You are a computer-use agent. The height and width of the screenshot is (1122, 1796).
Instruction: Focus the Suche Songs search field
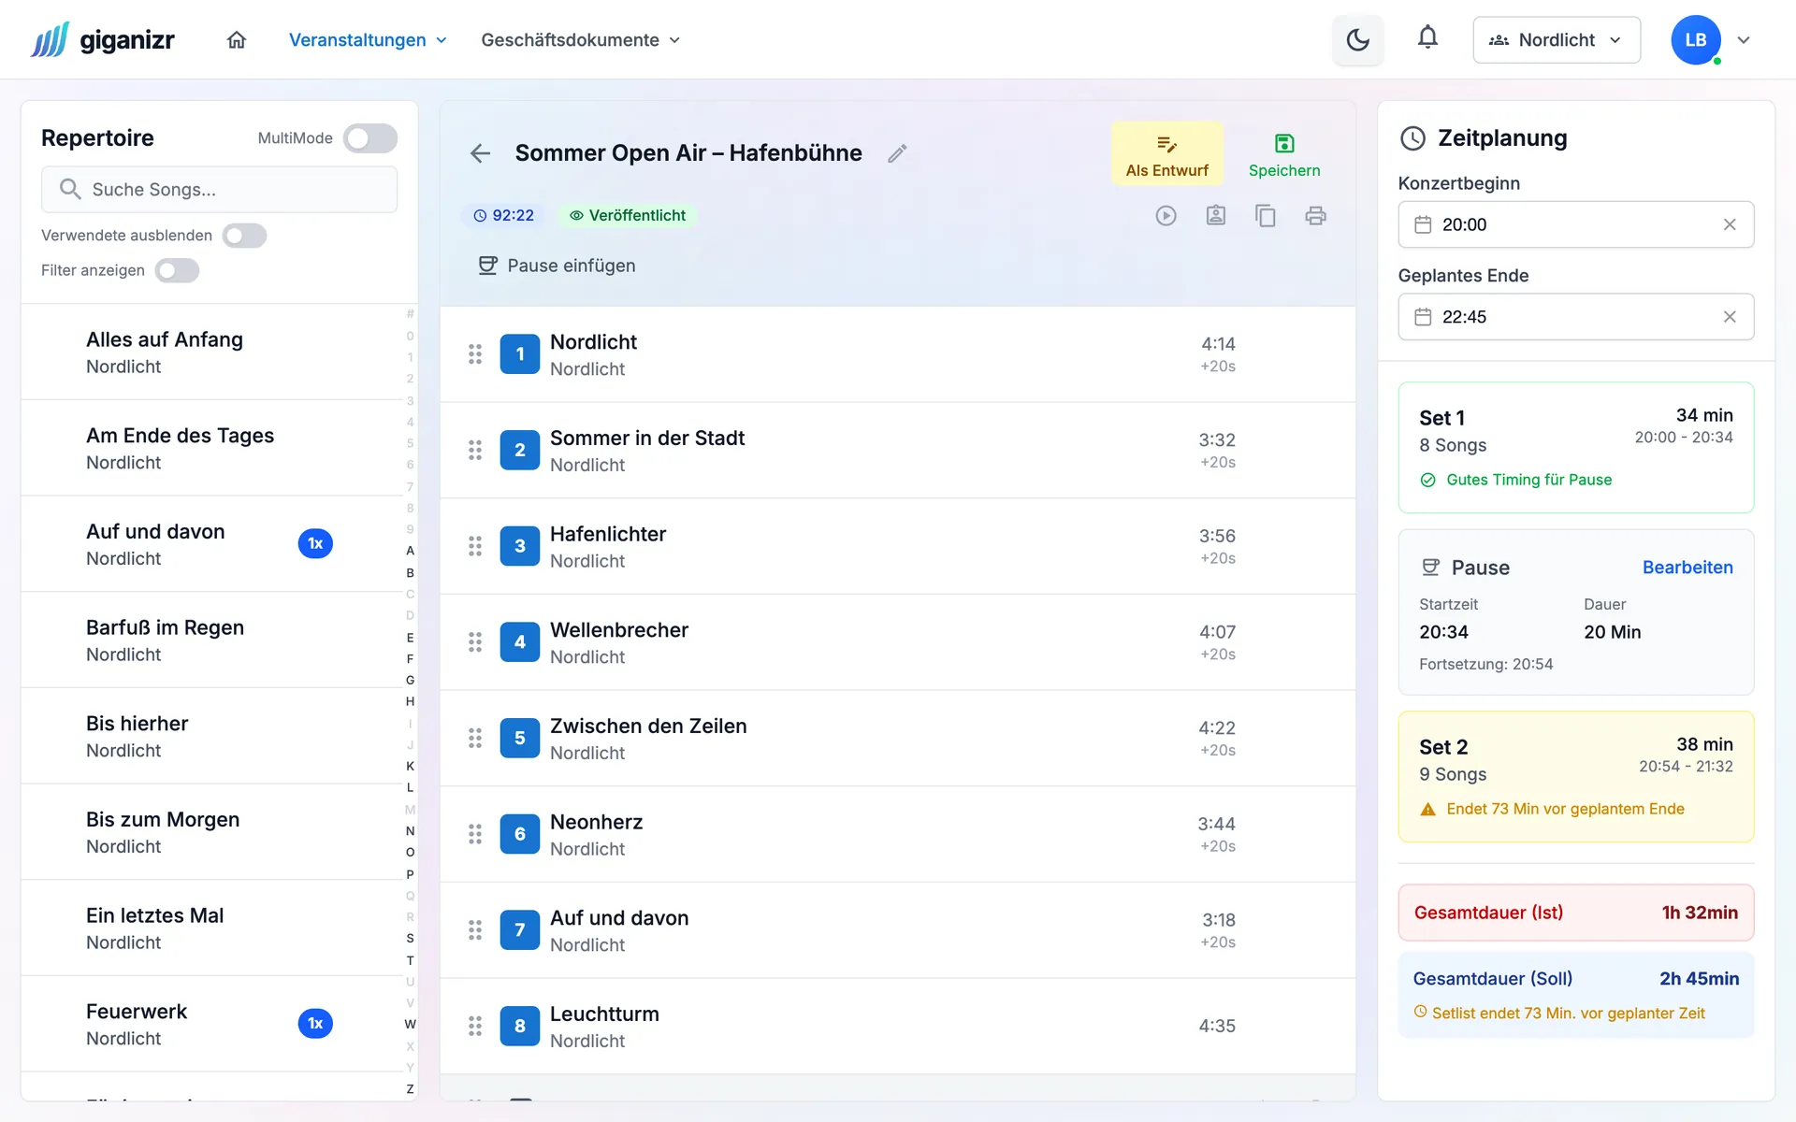click(x=219, y=190)
